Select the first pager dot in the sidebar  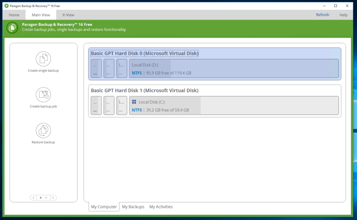tap(41, 198)
